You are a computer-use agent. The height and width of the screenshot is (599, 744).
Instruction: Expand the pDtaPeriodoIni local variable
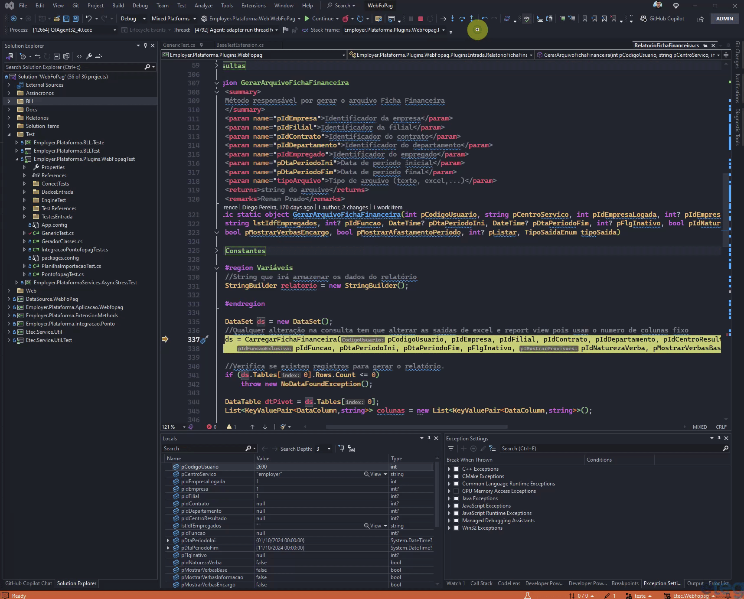point(168,540)
